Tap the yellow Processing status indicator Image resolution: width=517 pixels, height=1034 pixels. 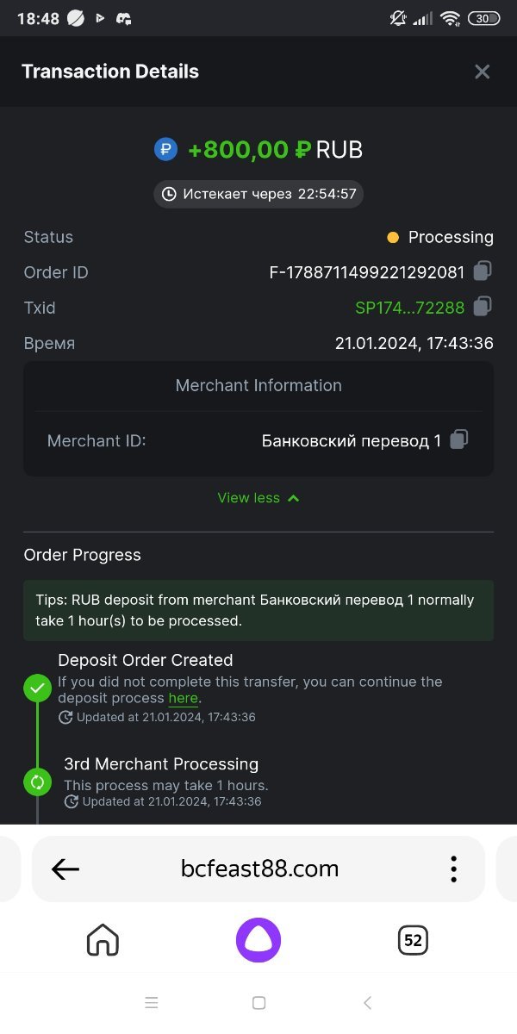coord(393,237)
